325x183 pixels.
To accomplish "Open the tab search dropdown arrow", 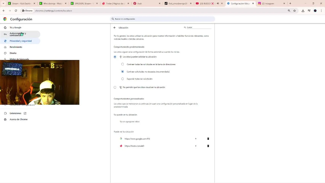I will [x=3, y=4].
